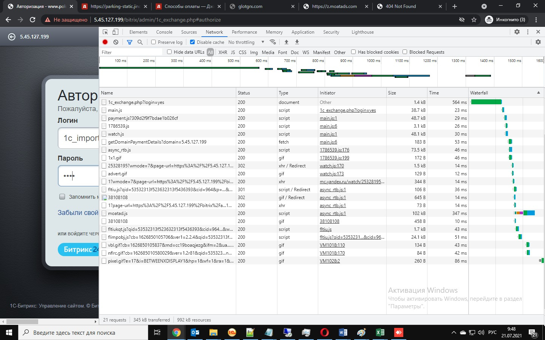Image resolution: width=545 pixels, height=340 pixels.
Task: Open network search magnifier
Action: [x=140, y=42]
